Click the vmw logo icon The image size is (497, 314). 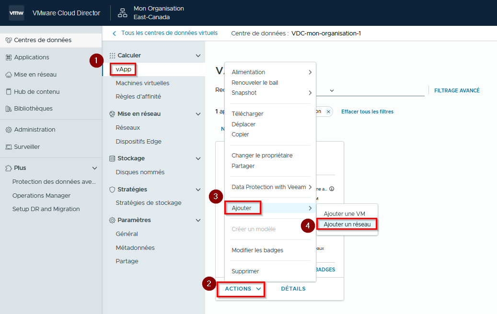16,13
